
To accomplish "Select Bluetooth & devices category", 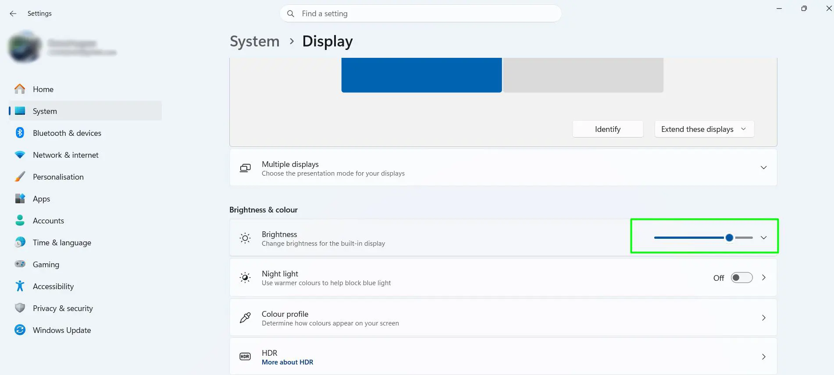I will pyautogui.click(x=85, y=133).
